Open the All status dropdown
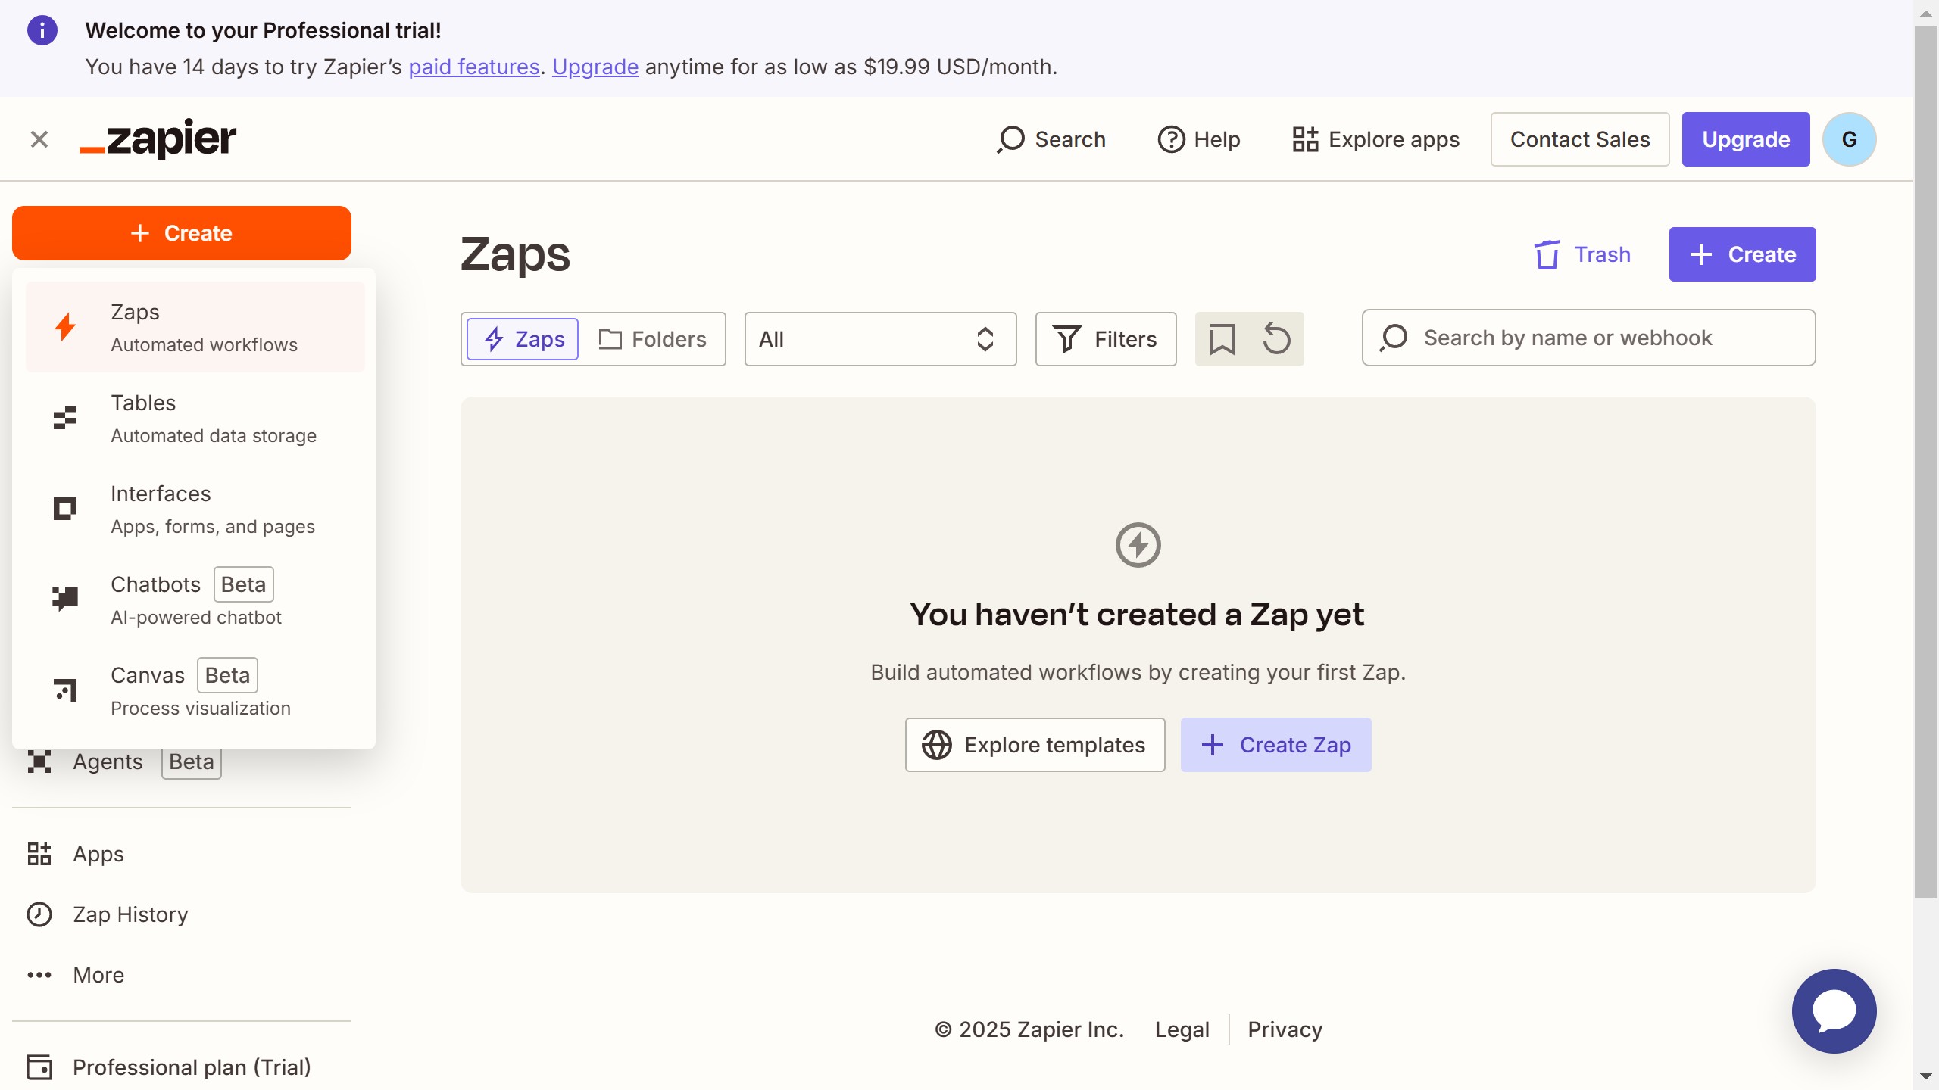 879,339
